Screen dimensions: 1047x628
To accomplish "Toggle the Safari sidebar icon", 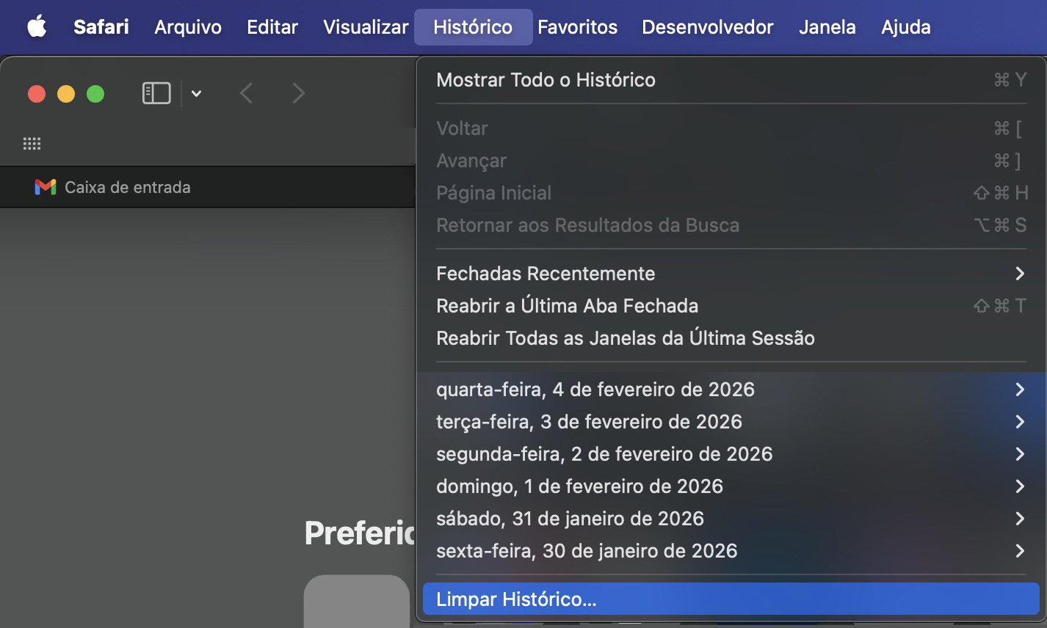I will click(156, 93).
